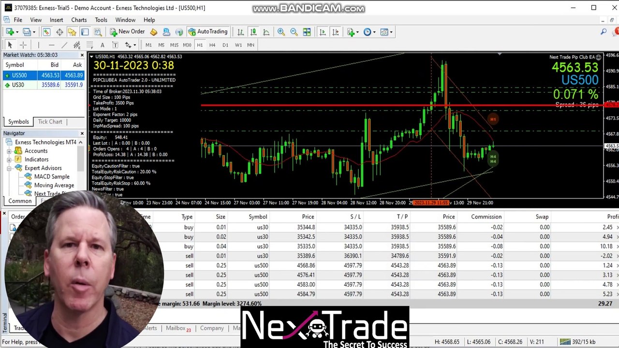Toggle the Data Window crosshair-circle icon

(59, 32)
